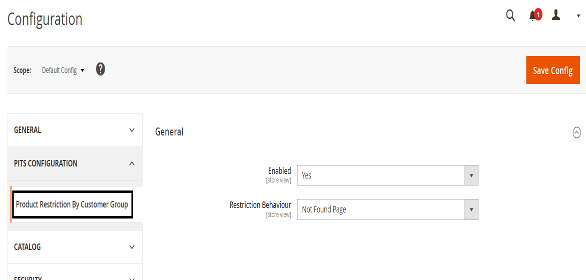586x280 pixels.
Task: Click the search magnifier icon
Action: click(x=510, y=15)
